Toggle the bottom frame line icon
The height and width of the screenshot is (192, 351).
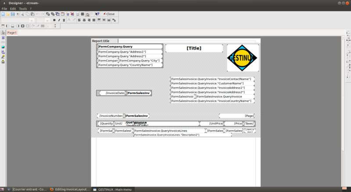click(x=13, y=26)
